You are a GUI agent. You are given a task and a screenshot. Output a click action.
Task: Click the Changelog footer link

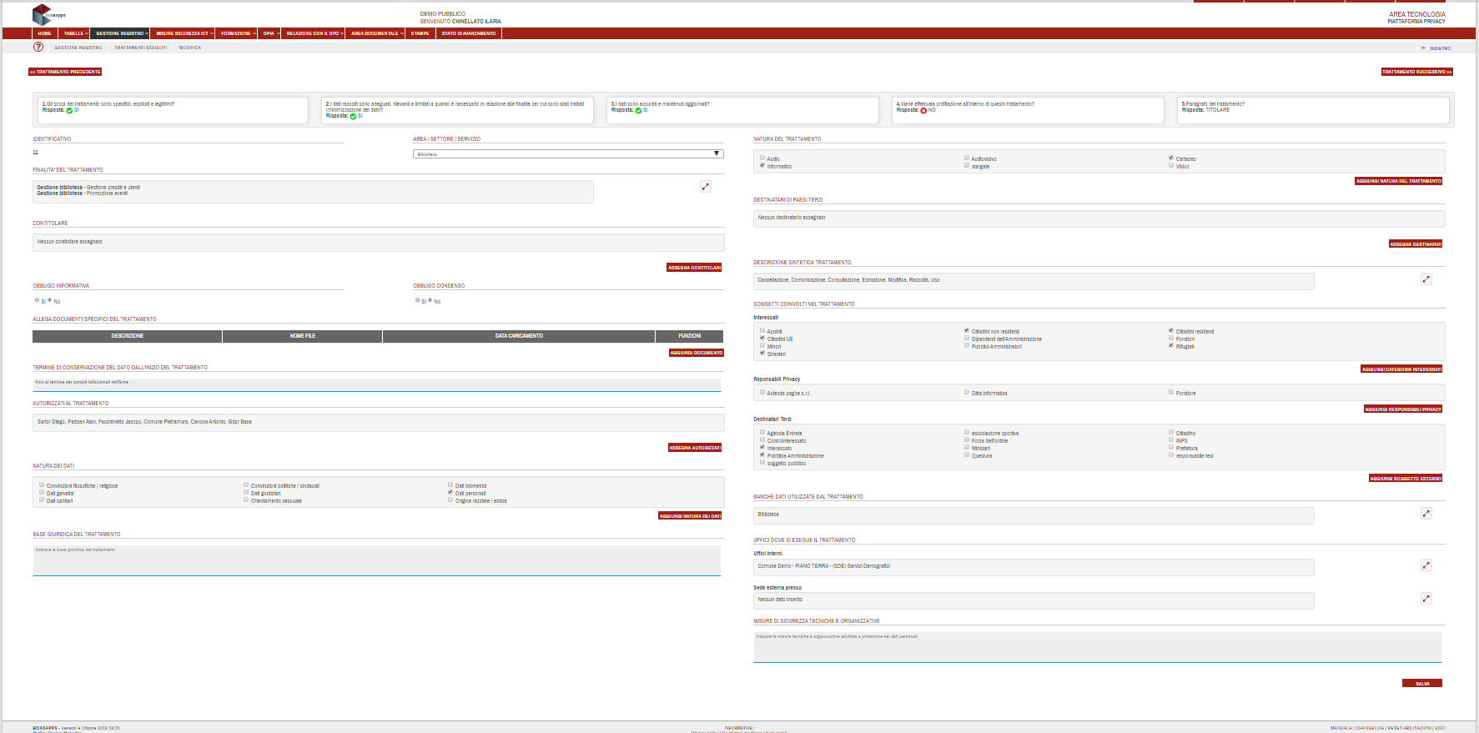pyautogui.click(x=1370, y=728)
